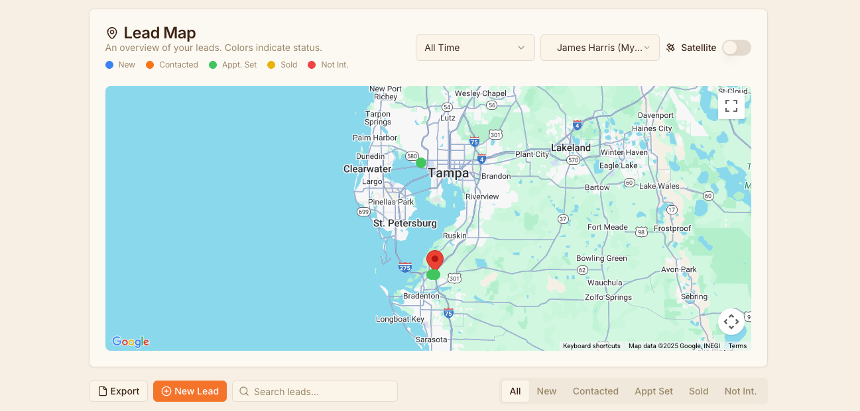860x411 pixels.
Task: Create a lead with New Lead button
Action: pyautogui.click(x=190, y=391)
